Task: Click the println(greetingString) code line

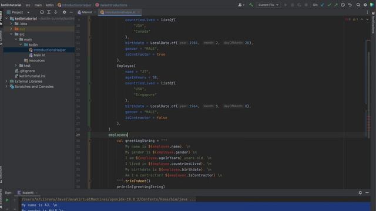Action: 141,187
